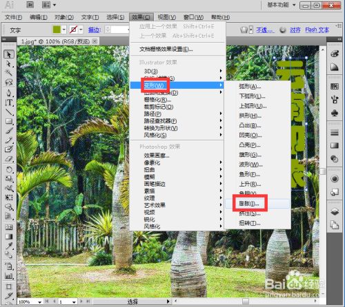The image size is (345, 307).
Task: Select the Rectangle tool
Action: click(x=9, y=121)
